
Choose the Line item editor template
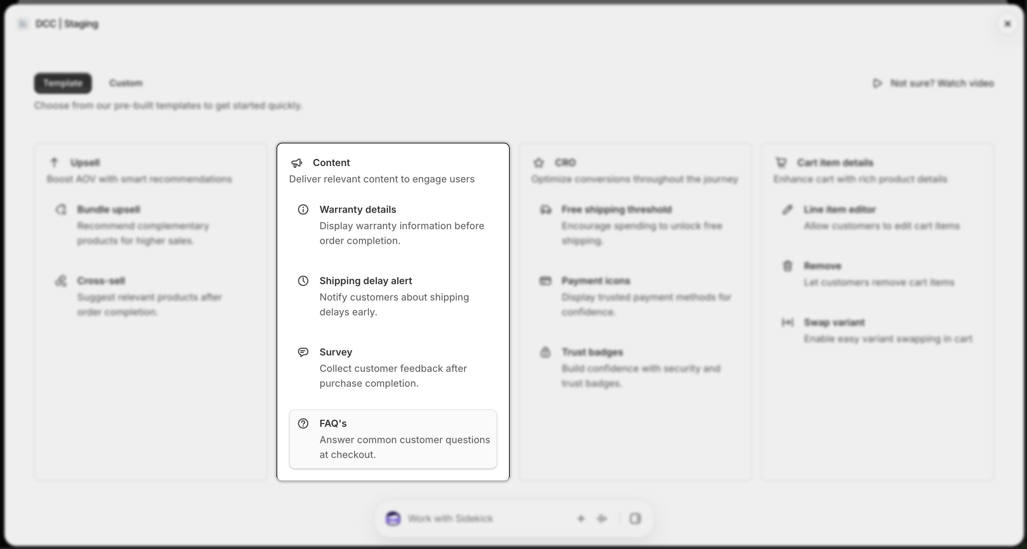877,218
